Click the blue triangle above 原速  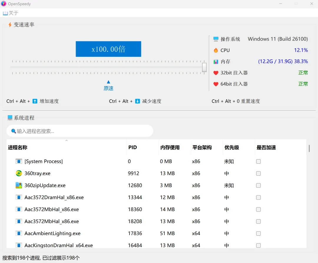pyautogui.click(x=108, y=82)
